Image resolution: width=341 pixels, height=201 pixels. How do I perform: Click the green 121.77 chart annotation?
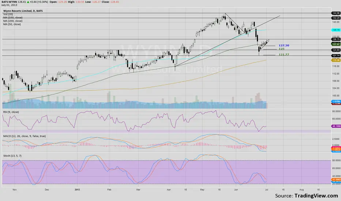click(x=284, y=54)
